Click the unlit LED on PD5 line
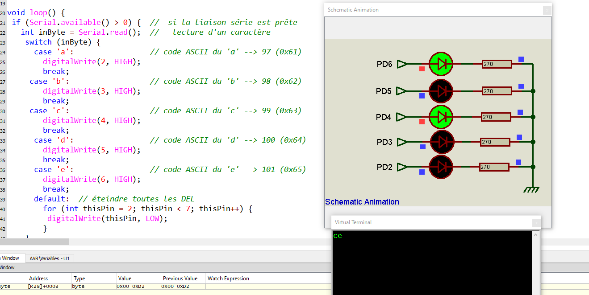The width and height of the screenshot is (589, 295). [441, 91]
